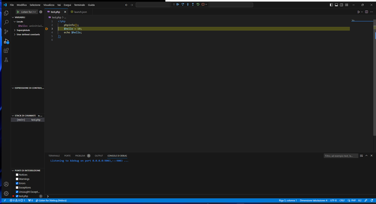Disable the Errors breakpoint checkbox
Viewport: 376px width, 204px height.
[x=17, y=183]
